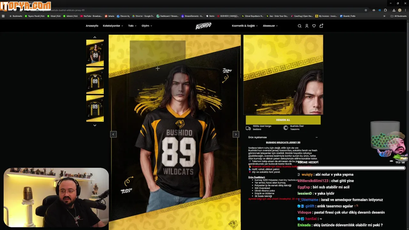Open YouTube Broadcast bookmark

click(91, 16)
